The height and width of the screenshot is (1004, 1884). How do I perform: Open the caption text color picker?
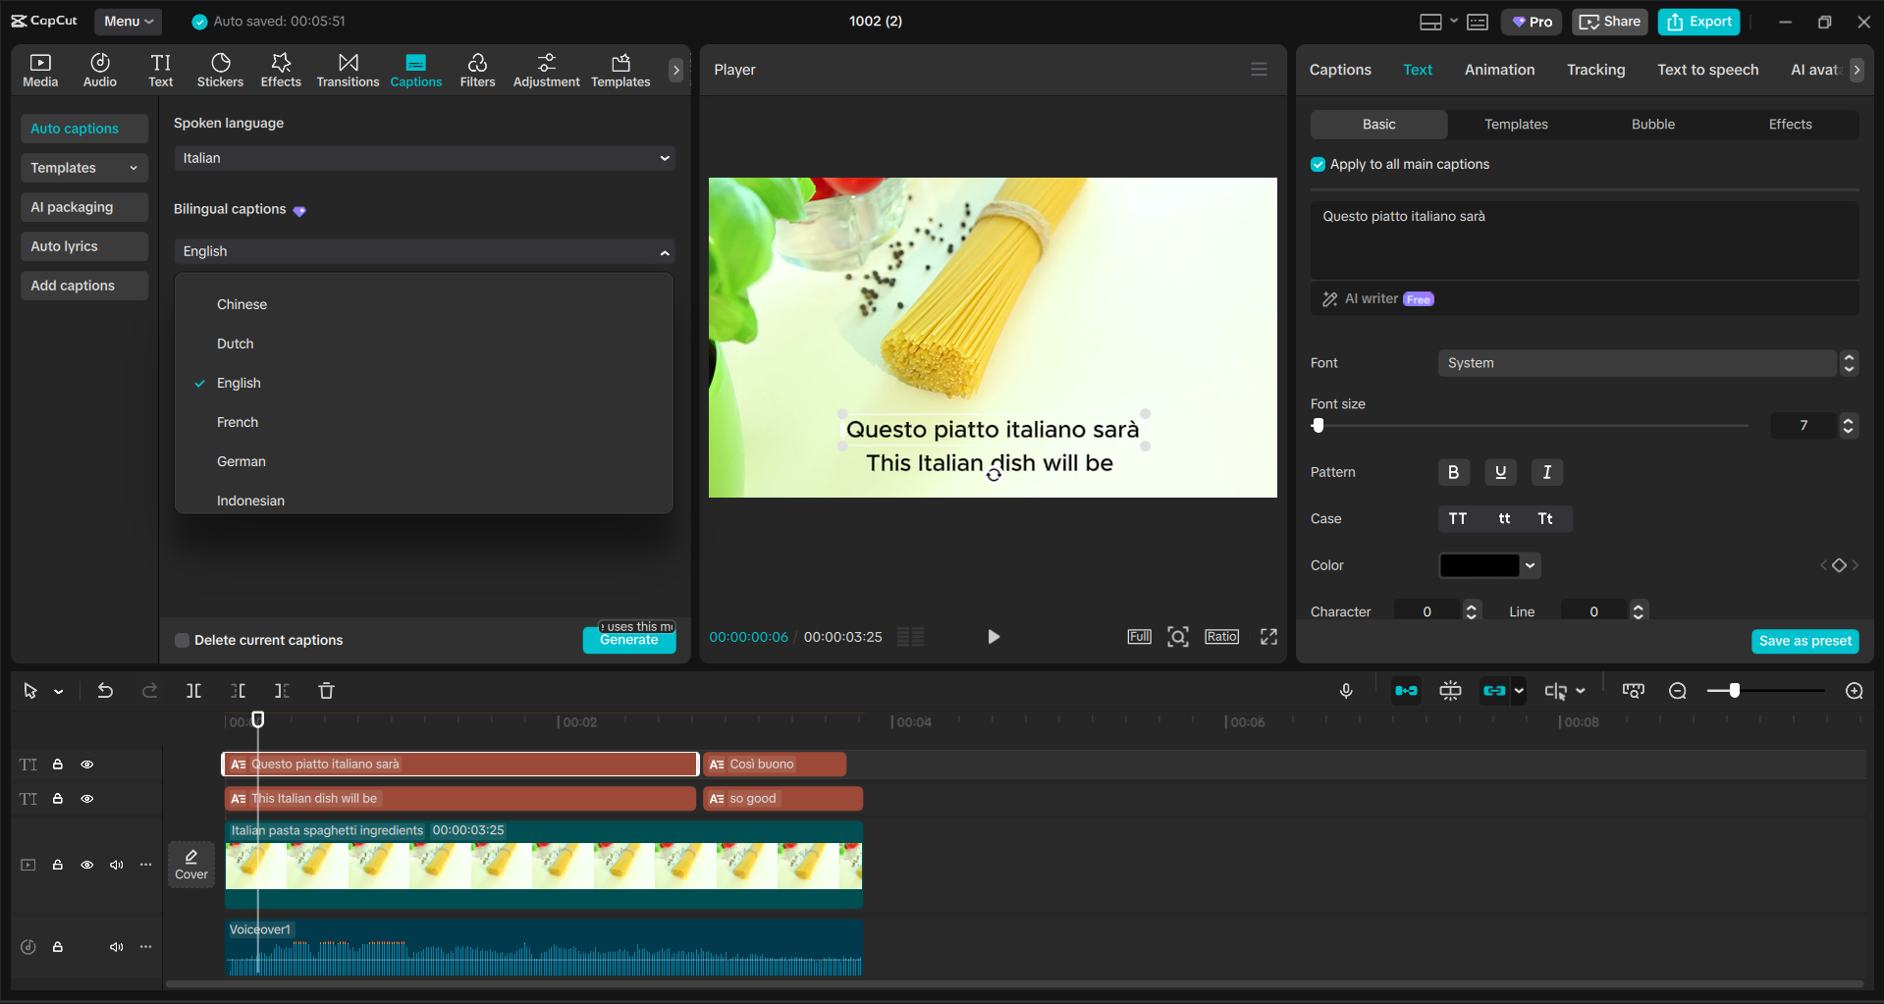[1488, 565]
